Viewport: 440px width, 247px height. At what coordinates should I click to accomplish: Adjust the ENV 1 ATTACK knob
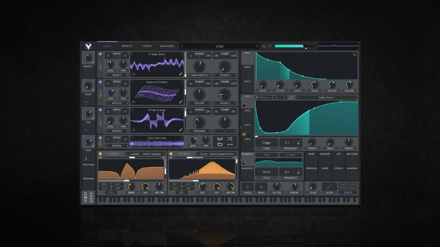click(280, 84)
